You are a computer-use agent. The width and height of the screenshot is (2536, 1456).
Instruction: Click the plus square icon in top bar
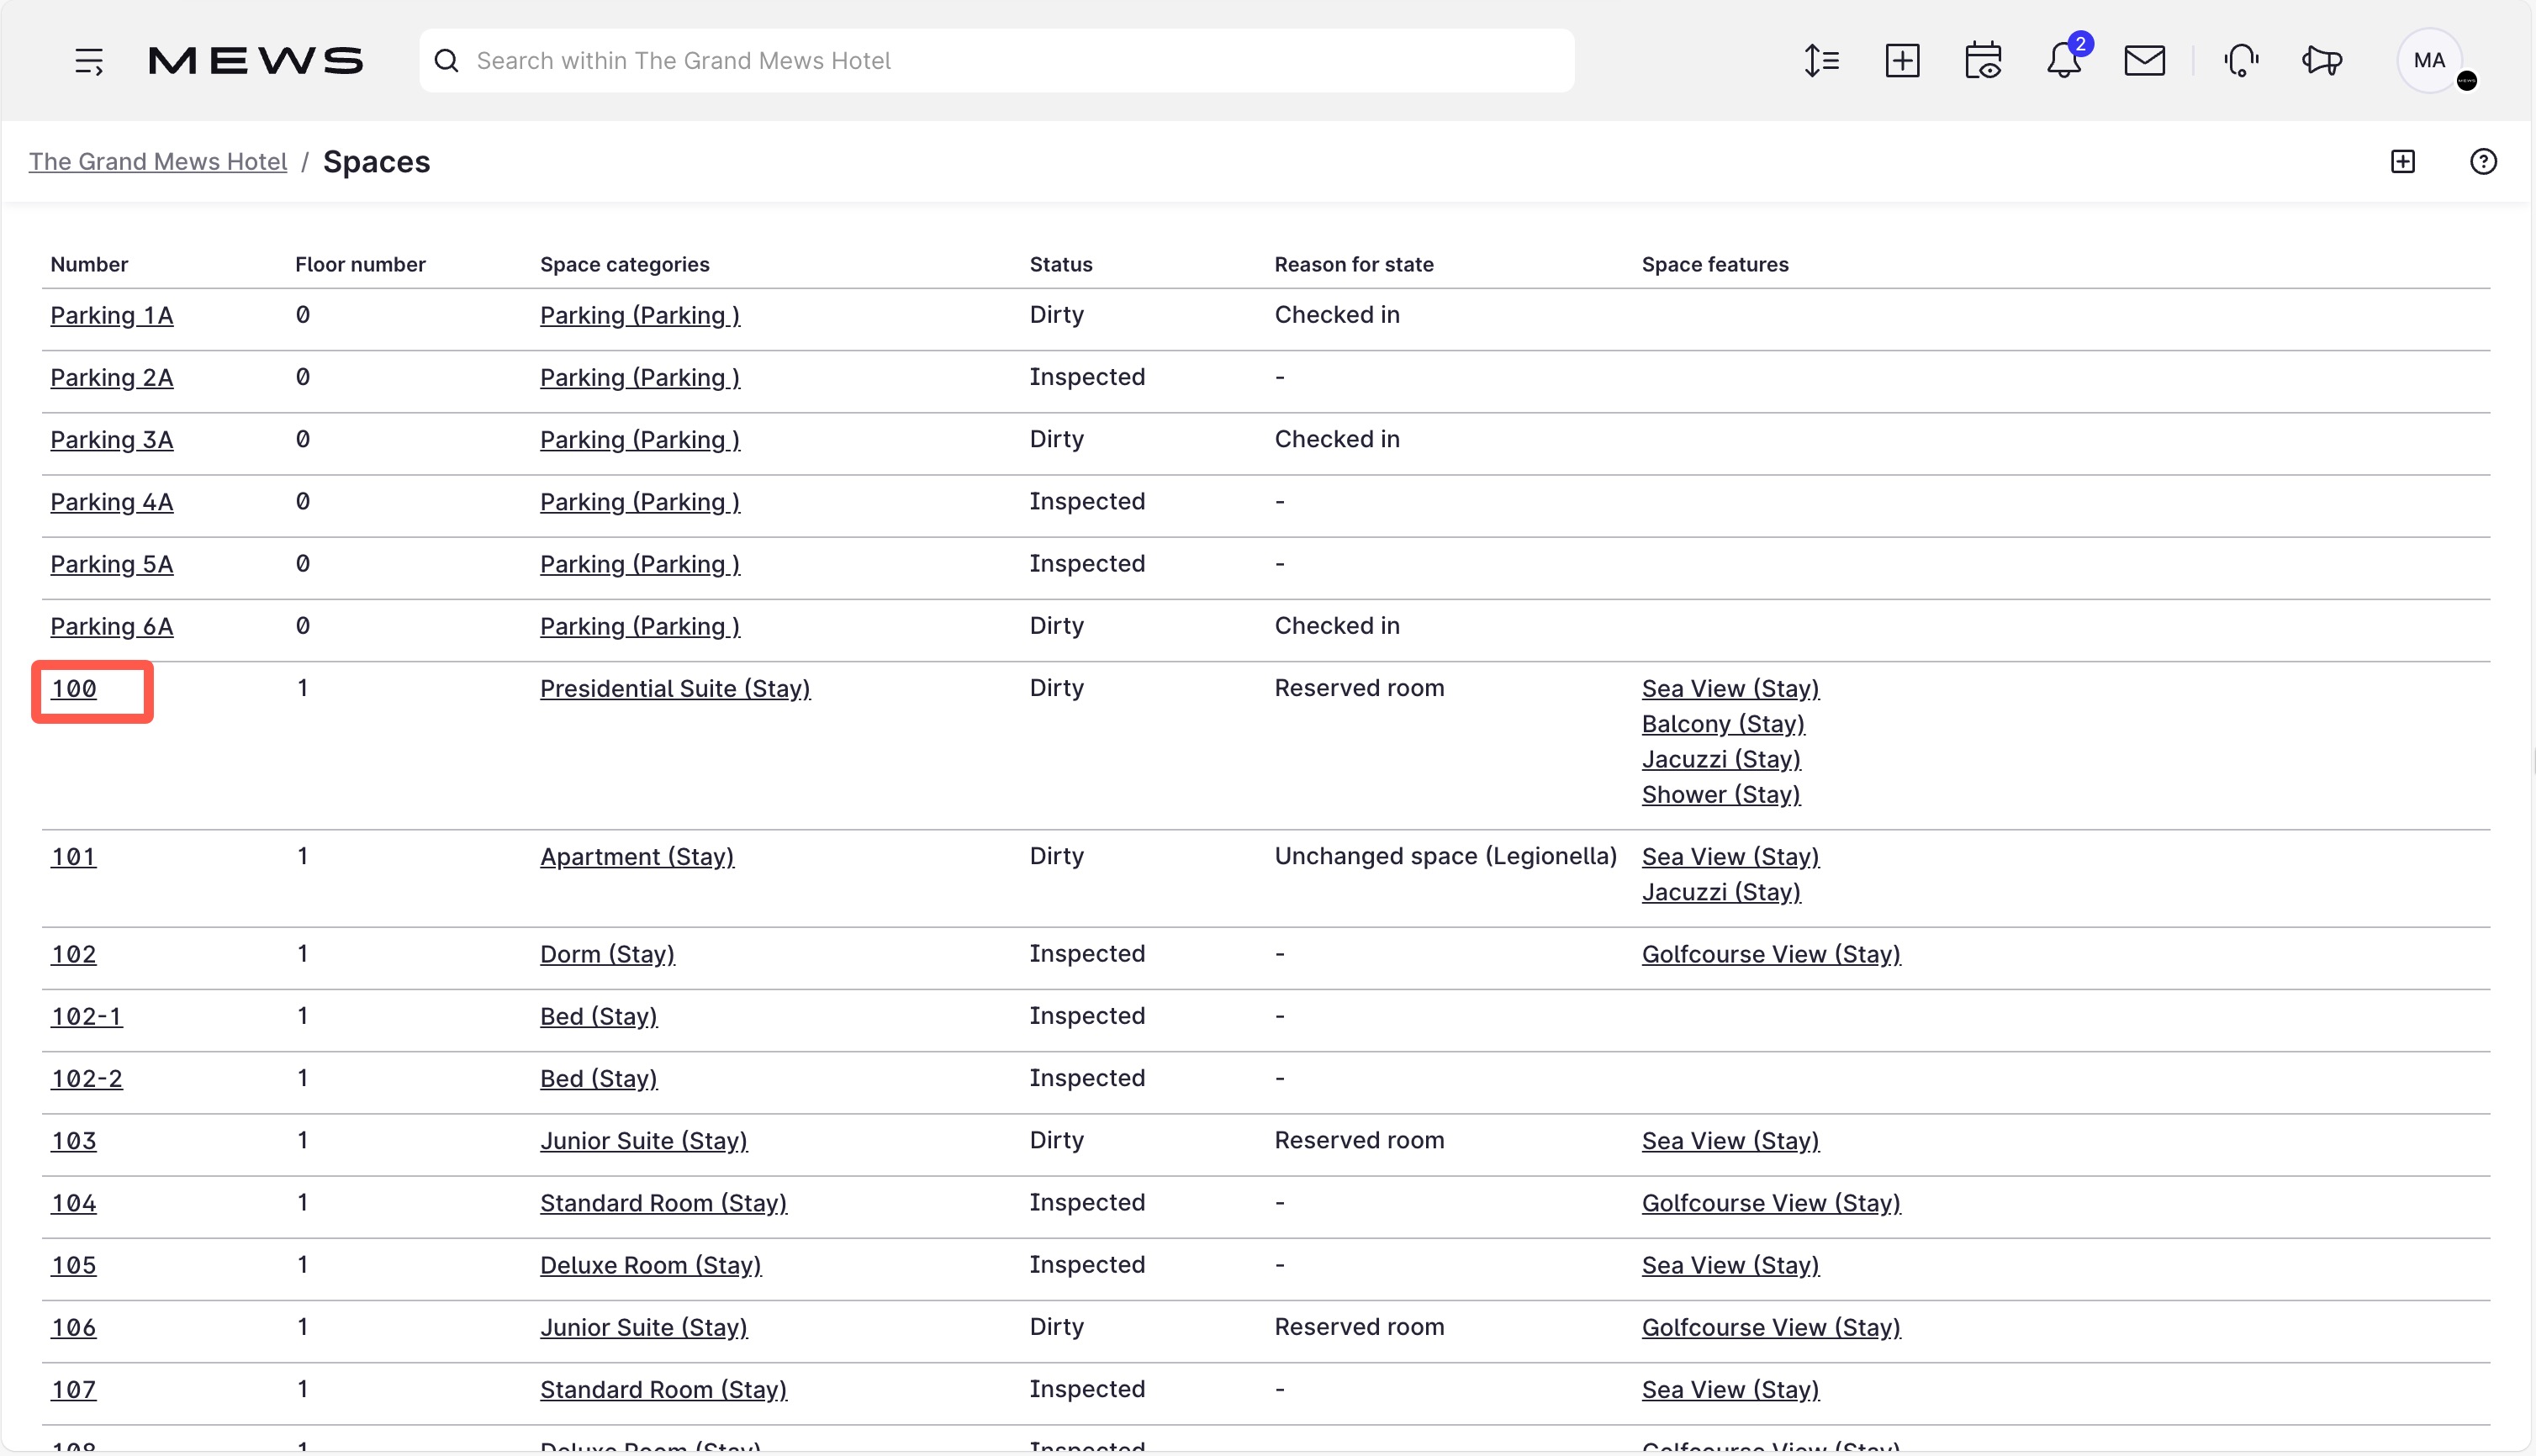1902,61
